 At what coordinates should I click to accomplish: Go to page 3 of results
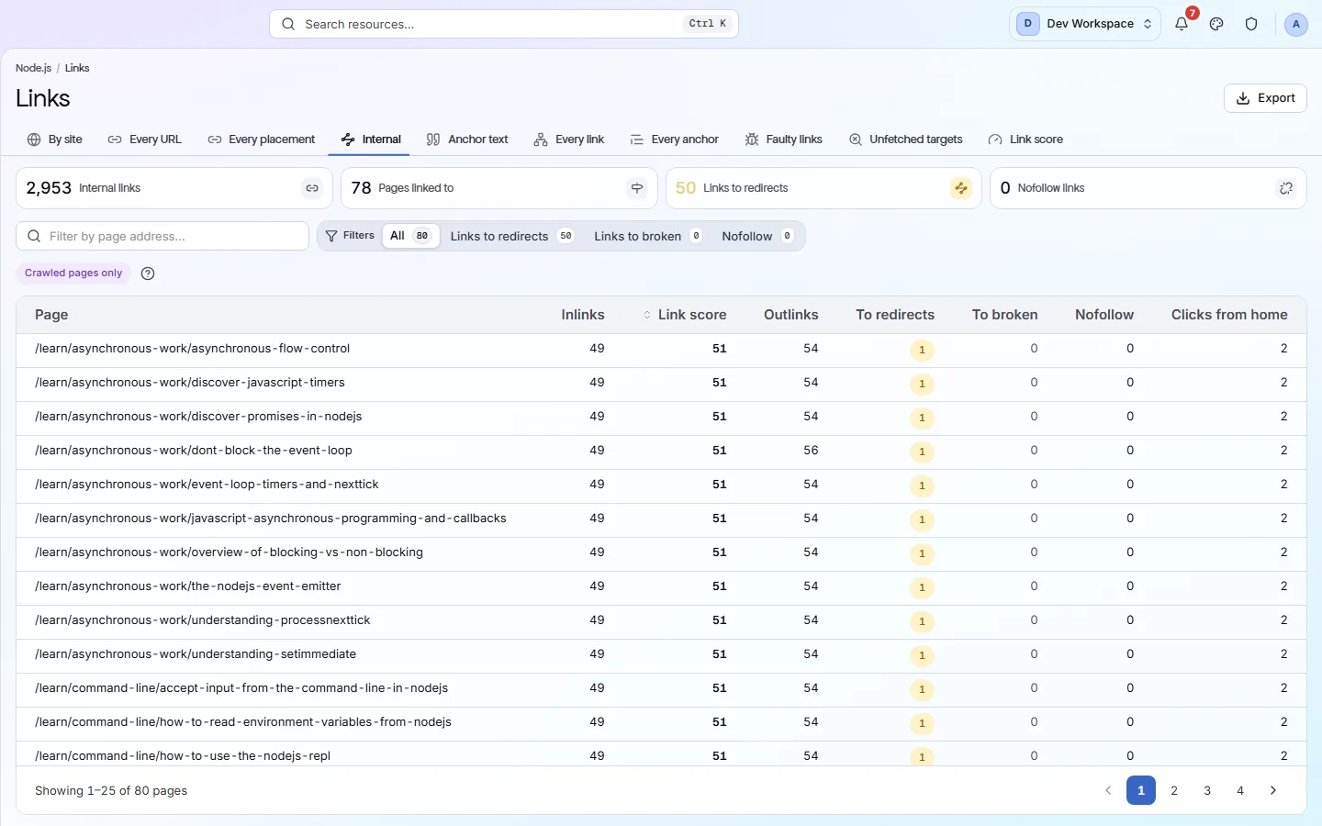pos(1207,790)
